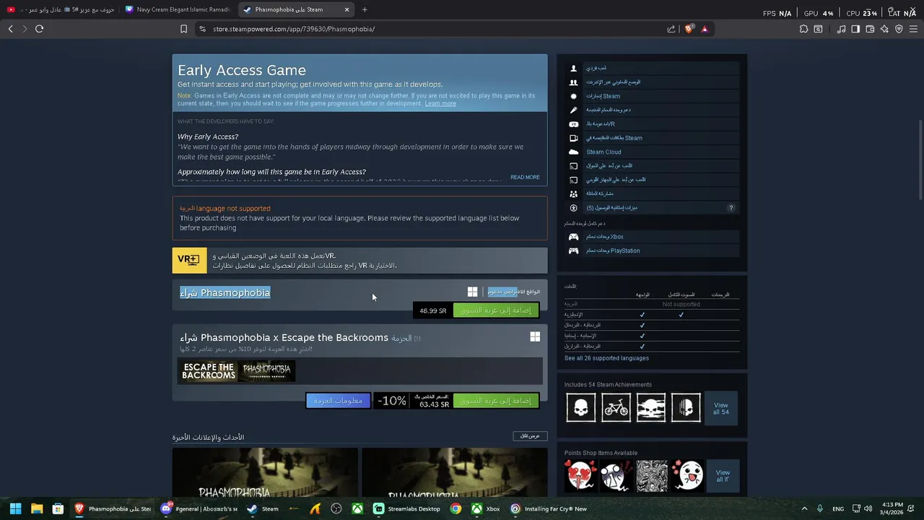Switch to Discord #general in taskbar
The width and height of the screenshot is (924, 520).
(x=200, y=508)
